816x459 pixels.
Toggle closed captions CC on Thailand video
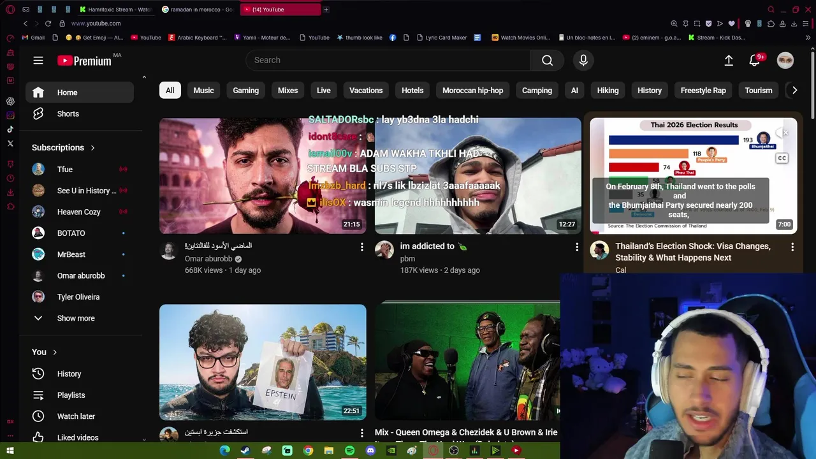[x=782, y=158]
